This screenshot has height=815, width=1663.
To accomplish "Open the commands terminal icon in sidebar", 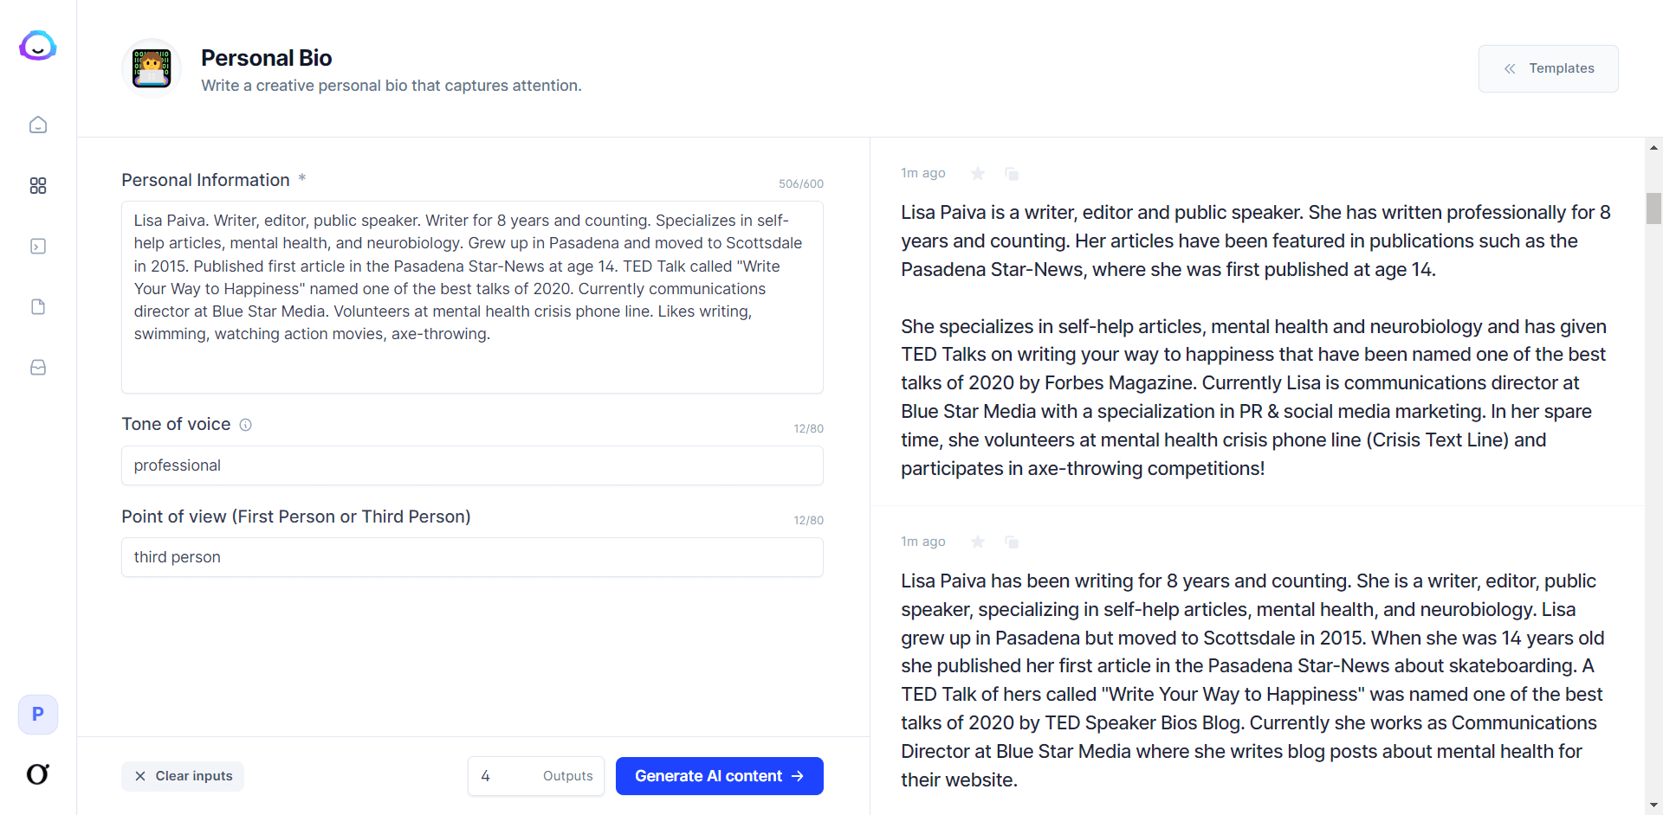I will click(x=38, y=247).
